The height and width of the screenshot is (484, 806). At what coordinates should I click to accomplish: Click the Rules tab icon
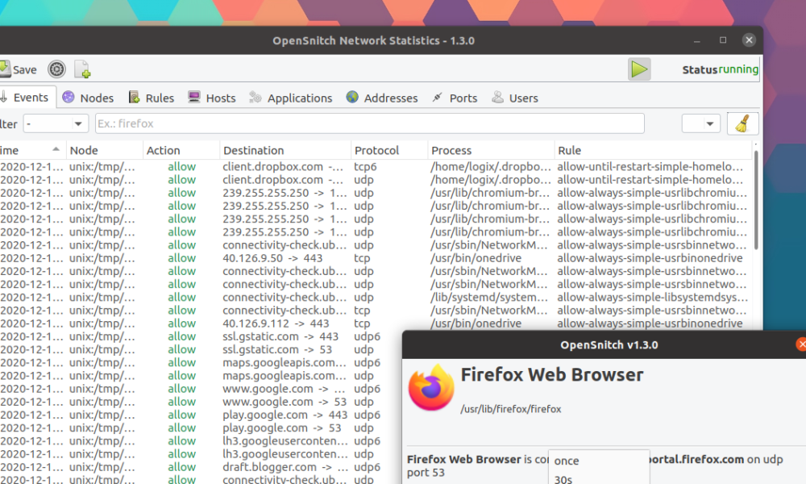point(134,97)
